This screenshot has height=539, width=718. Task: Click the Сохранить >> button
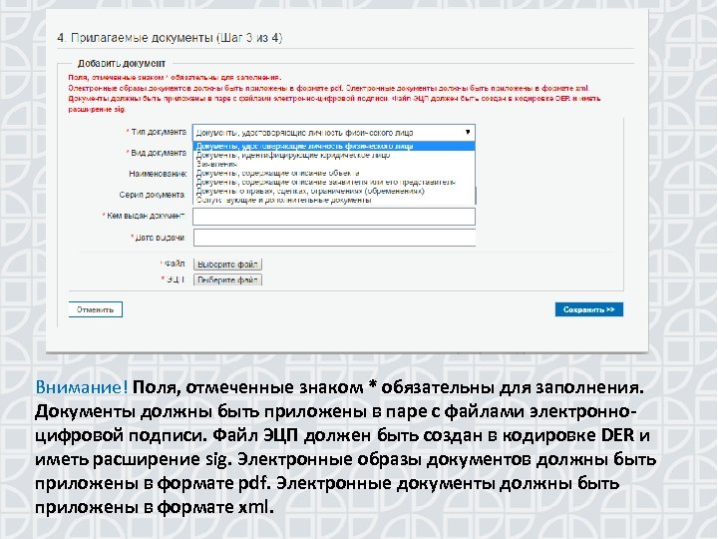tap(589, 309)
